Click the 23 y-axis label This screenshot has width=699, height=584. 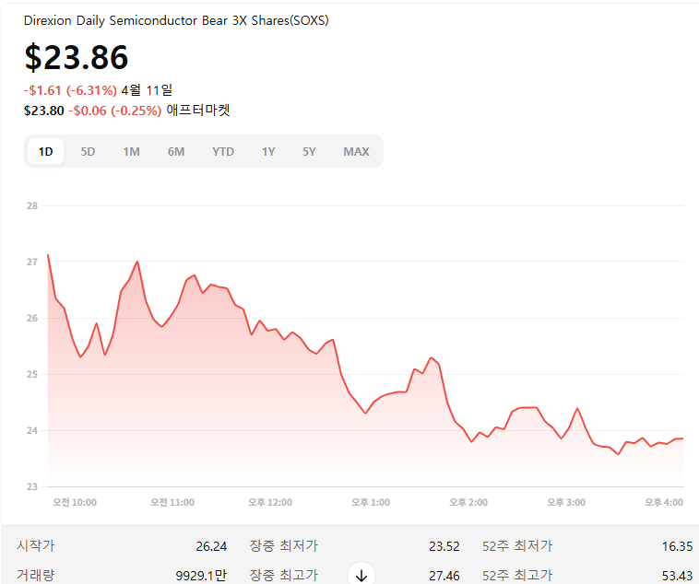coord(32,486)
